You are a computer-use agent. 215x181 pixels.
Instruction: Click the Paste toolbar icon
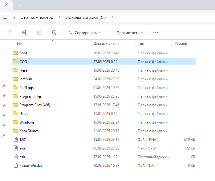pos(10,33)
